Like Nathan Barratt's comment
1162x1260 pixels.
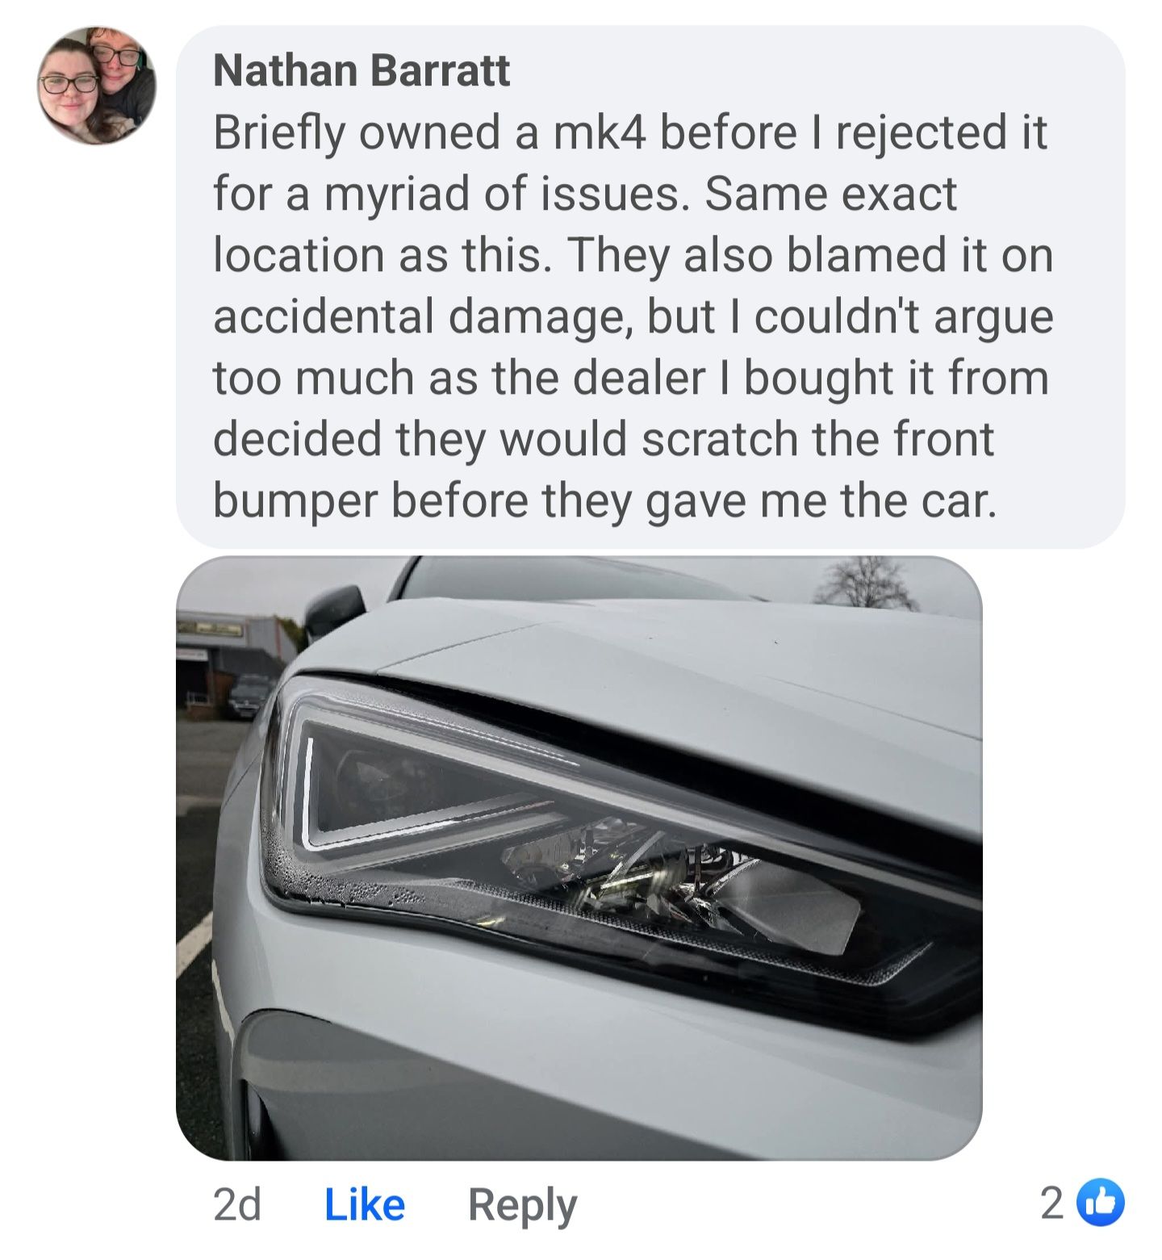364,1204
